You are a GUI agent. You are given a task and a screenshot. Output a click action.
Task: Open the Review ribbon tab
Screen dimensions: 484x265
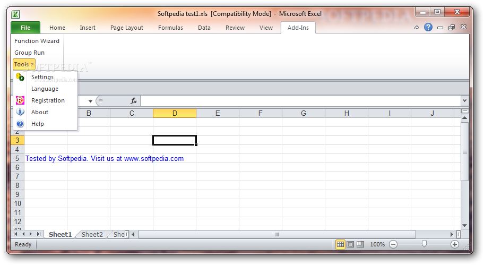(x=235, y=28)
